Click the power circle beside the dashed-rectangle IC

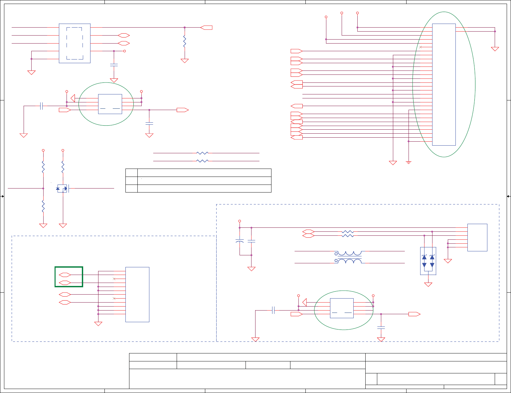pos(124,51)
